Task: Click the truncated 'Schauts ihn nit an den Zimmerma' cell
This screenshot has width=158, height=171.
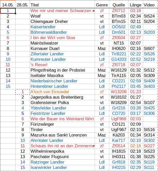Action: [x=62, y=146]
